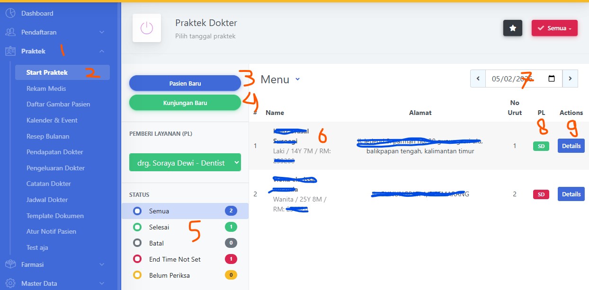Open the calendar date picker icon
Viewport: 589px width, 290px height.
click(552, 79)
